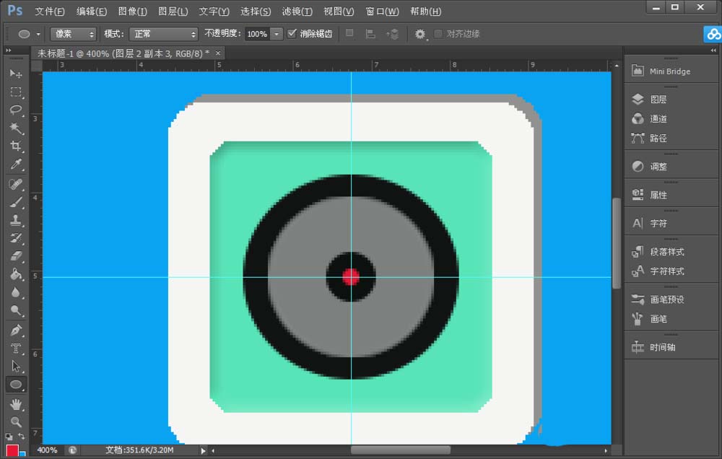Select the Eraser tool

[16, 256]
